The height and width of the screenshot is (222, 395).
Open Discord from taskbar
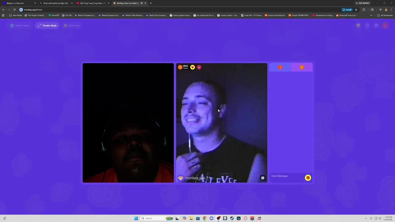(x=211, y=218)
